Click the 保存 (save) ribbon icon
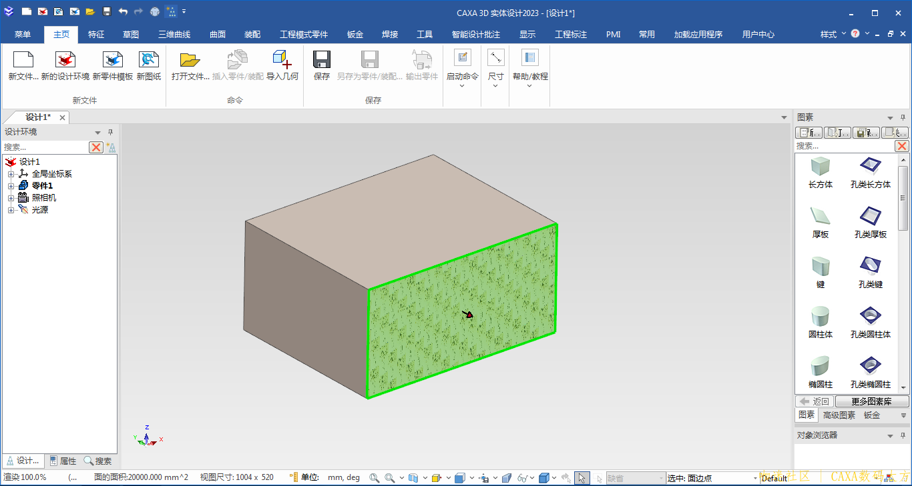This screenshot has height=486, width=912. [322, 60]
